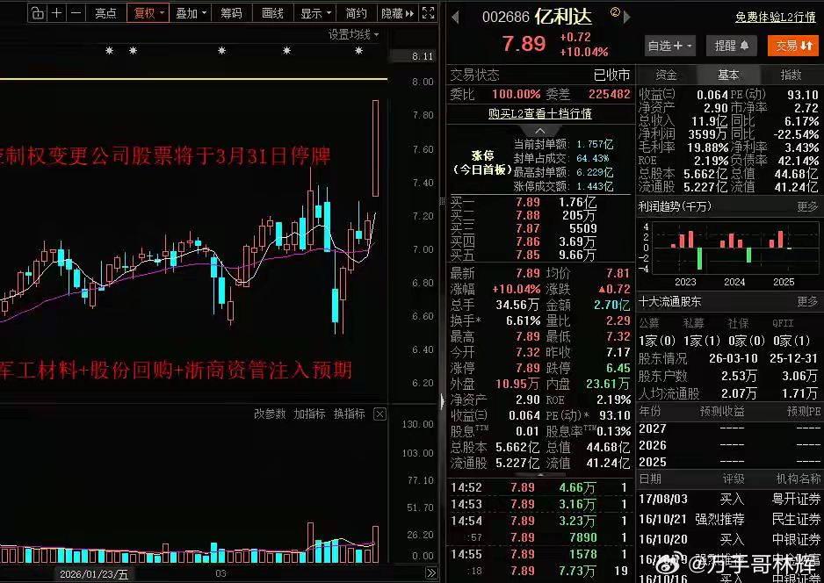Click 2026/01/23/五 date label on axis

coord(94,574)
